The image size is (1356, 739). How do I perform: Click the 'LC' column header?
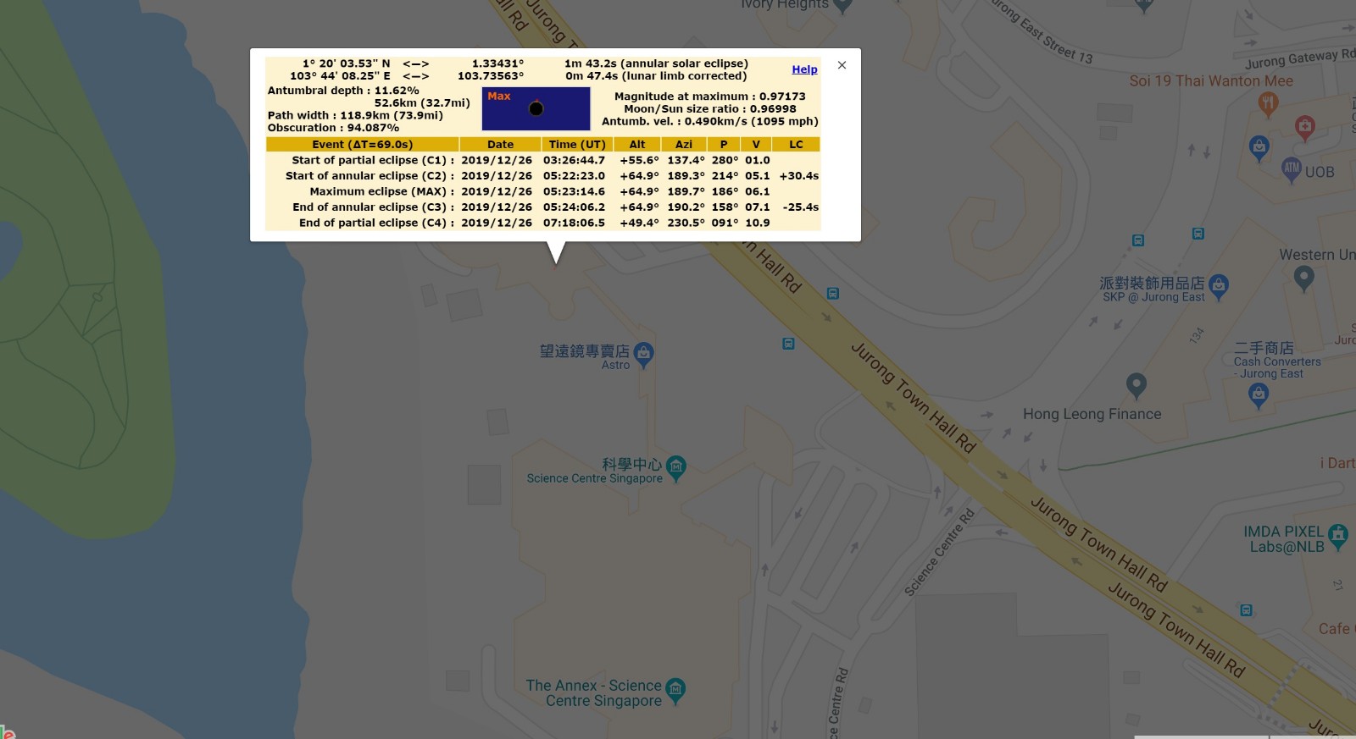pos(796,145)
